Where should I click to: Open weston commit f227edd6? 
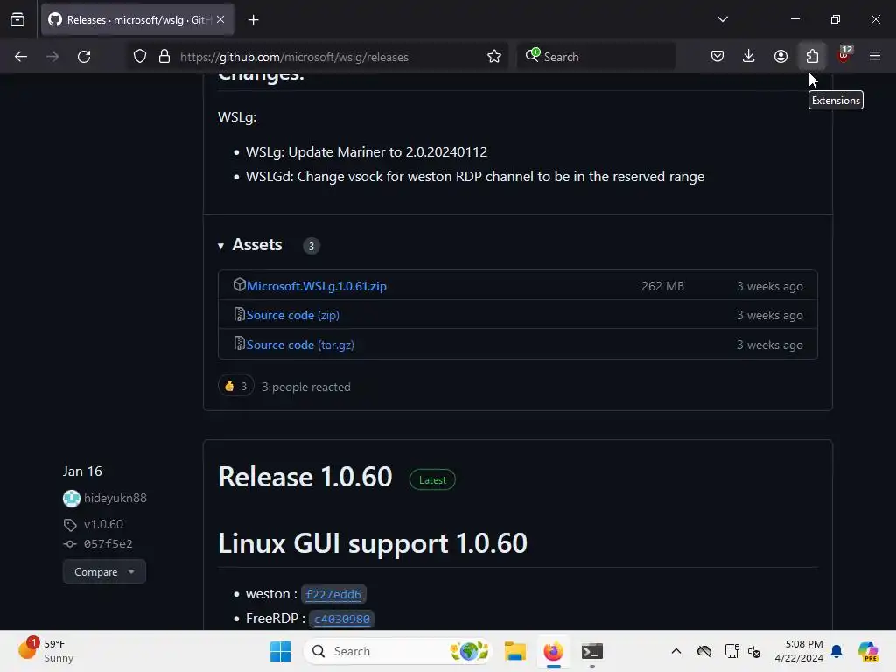[x=333, y=595]
